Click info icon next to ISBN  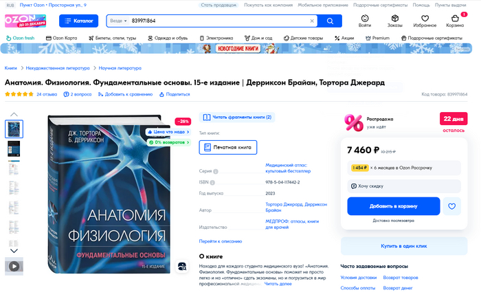[212, 183]
